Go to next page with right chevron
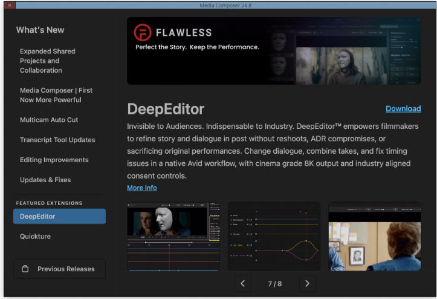 coord(307,284)
